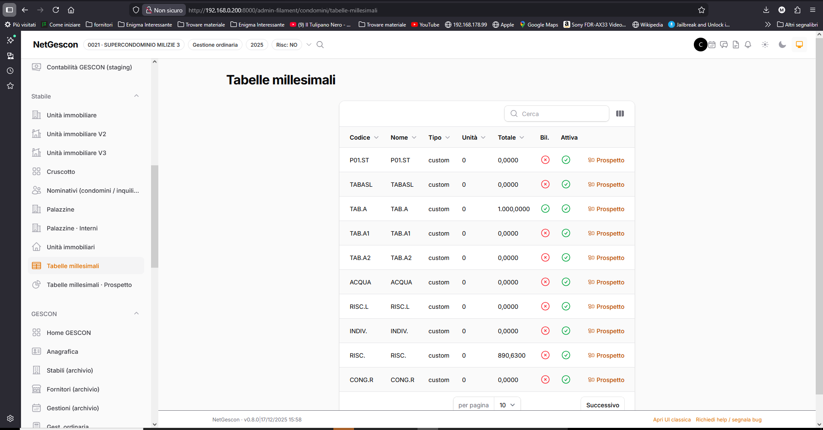This screenshot has width=823, height=430.
Task: Toggle Bil. status for RISC. row
Action: 545,355
